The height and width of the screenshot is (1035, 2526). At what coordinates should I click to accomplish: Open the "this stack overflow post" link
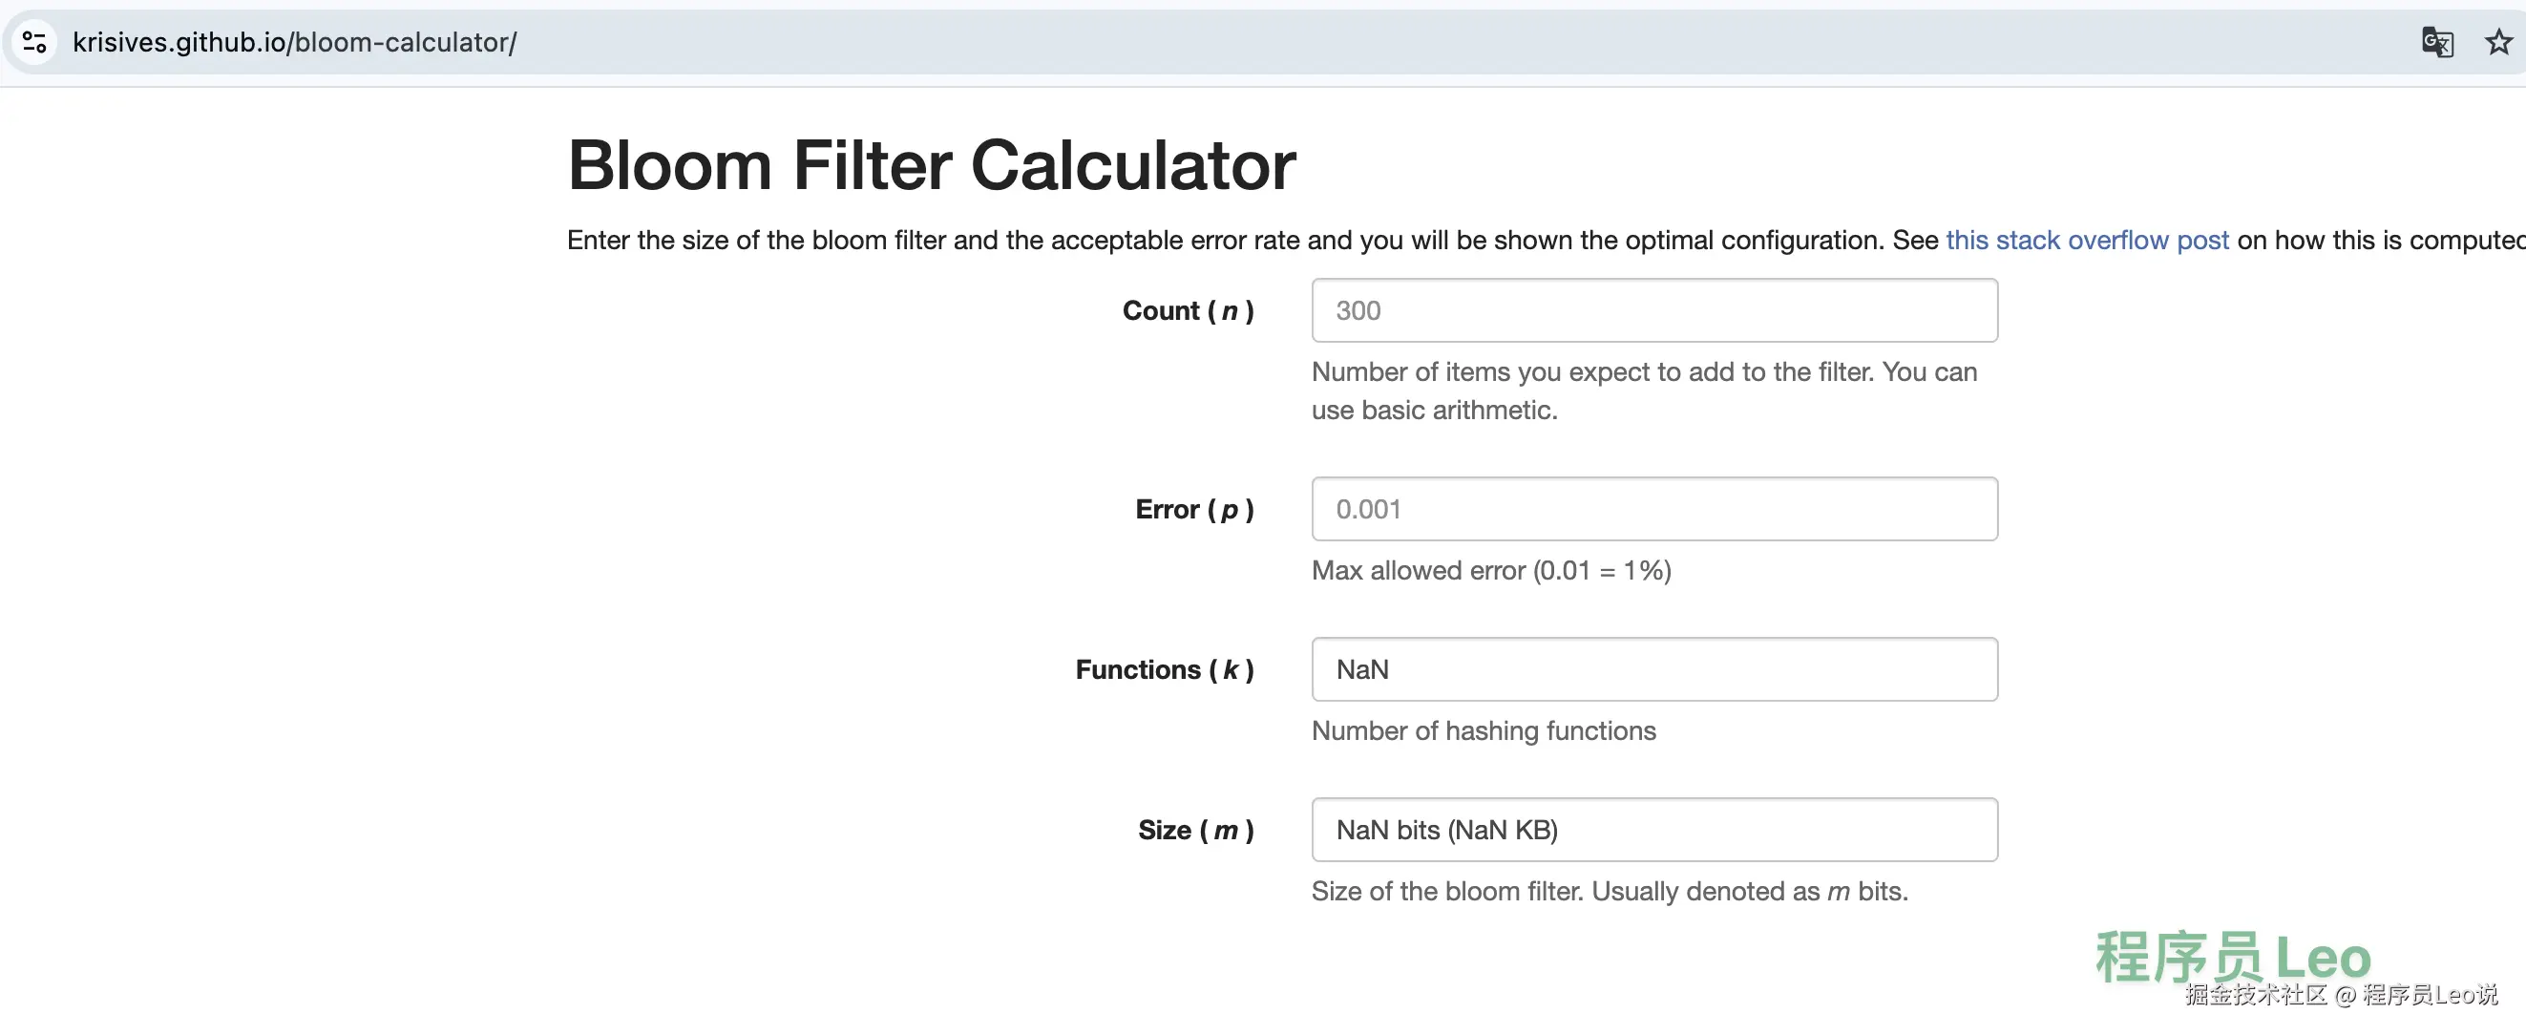(x=2087, y=241)
